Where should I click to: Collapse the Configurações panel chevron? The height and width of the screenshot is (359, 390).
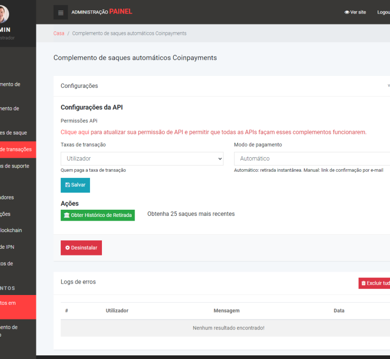[388, 86]
